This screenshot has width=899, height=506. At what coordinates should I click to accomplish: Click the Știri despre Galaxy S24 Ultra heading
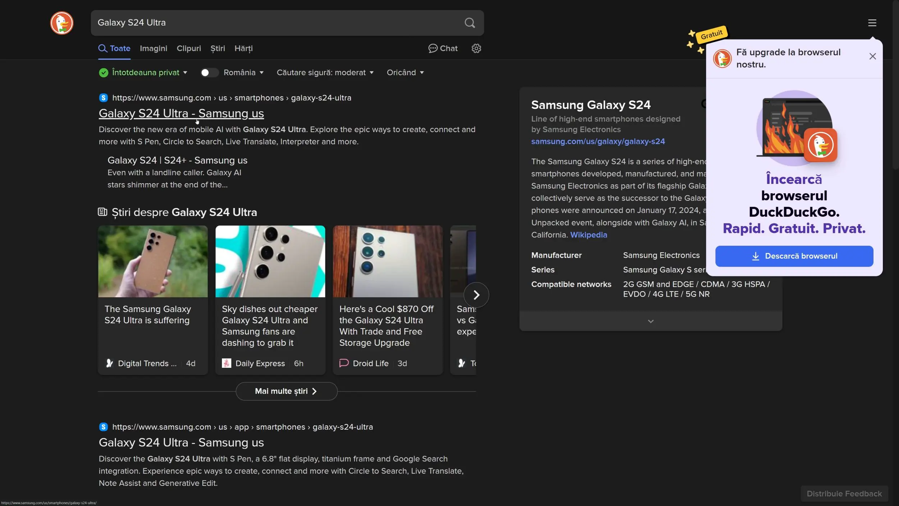coord(184,212)
